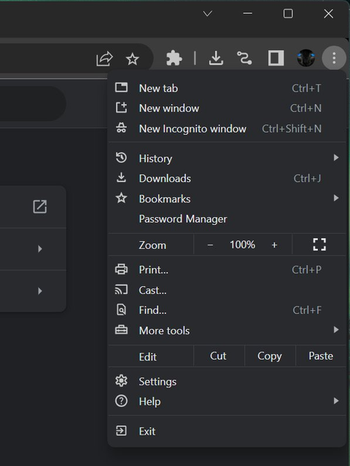The image size is (350, 466).
Task: Click the Paste button
Action: 321,356
